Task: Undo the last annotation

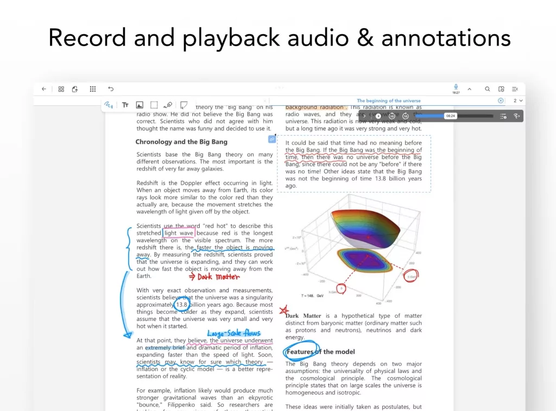Action: [x=111, y=89]
